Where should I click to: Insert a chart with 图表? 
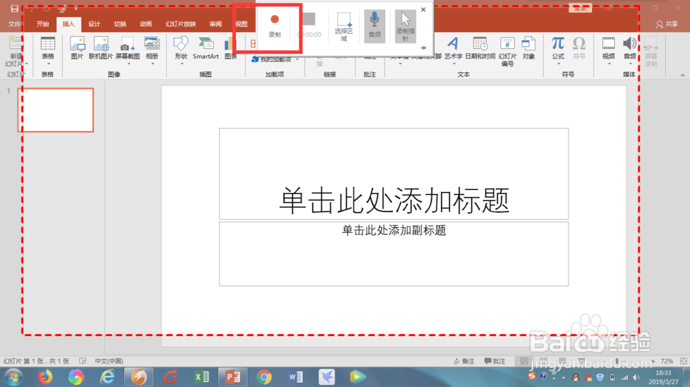point(230,48)
